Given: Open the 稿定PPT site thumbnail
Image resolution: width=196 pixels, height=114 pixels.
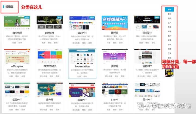Looking at the screenshot, I should pos(82,23).
